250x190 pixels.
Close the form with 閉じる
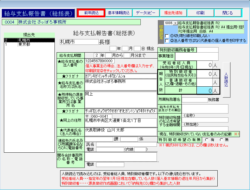[x=228, y=13]
